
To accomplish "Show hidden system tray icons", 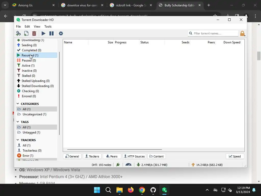I will tap(207, 190).
